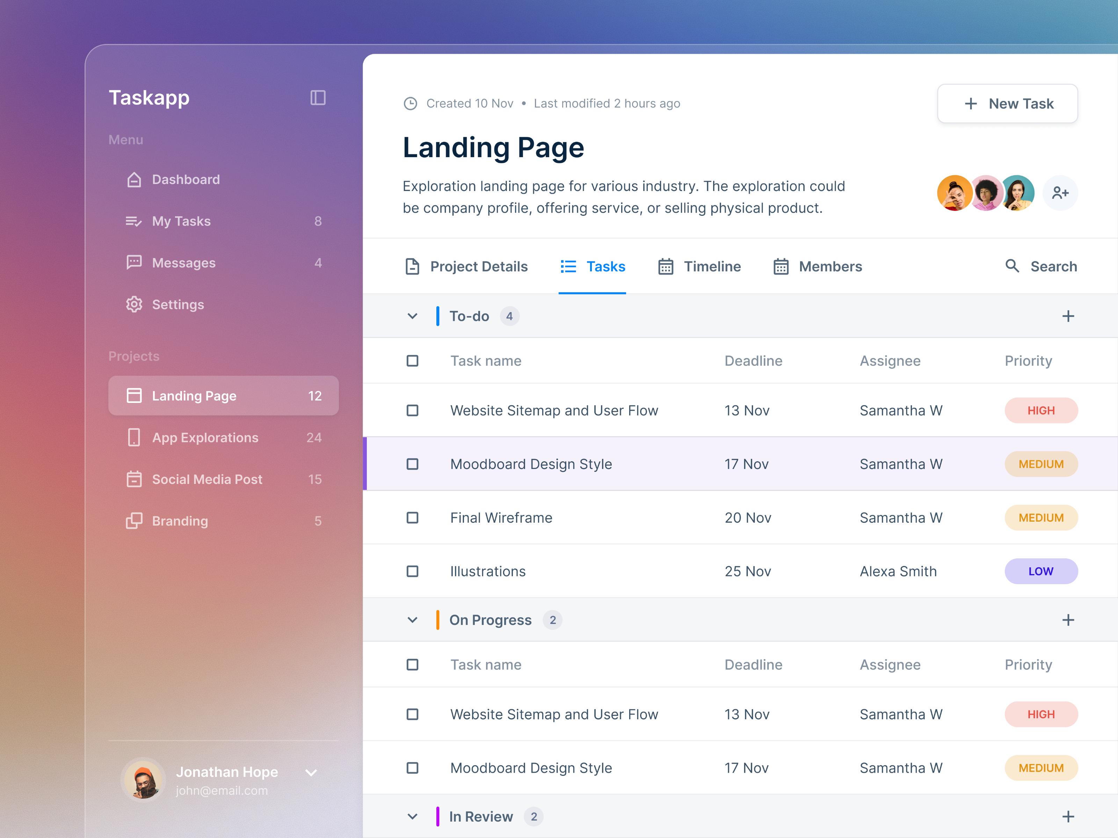Click the Social Media Post calendar icon
The width and height of the screenshot is (1118, 838).
tap(134, 479)
